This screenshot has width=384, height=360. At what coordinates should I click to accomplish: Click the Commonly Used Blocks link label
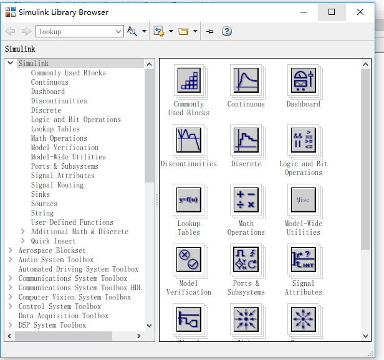188,108
